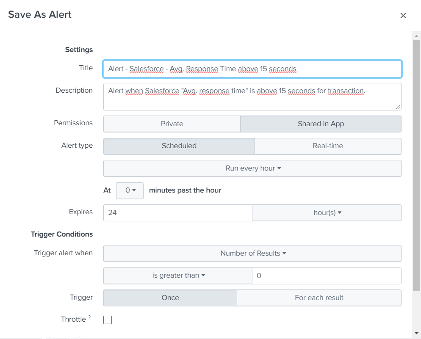
Task: Close the Save As Alert dialog
Action: (403, 16)
